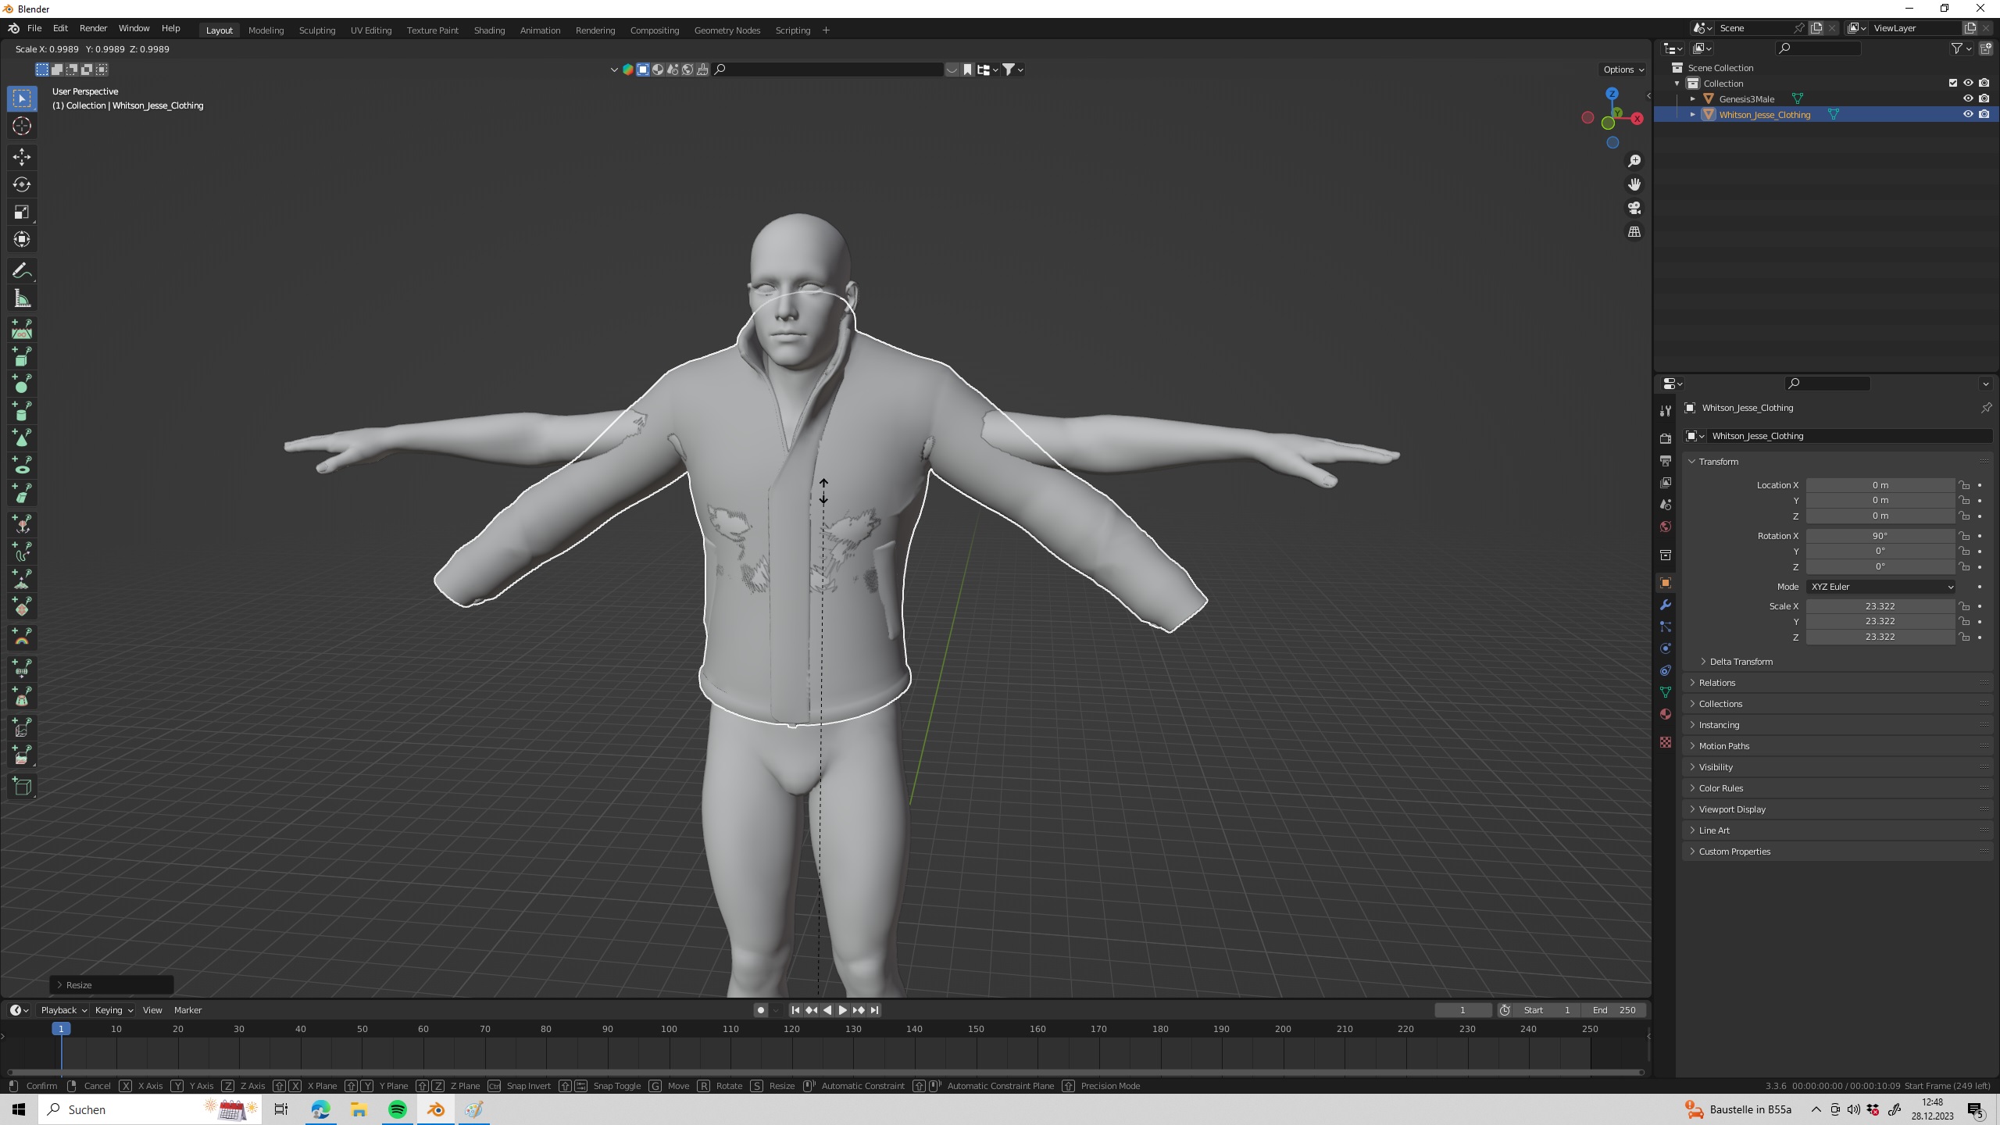The image size is (2000, 1125).
Task: Switch to the Sculpting workspace tab
Action: [x=316, y=30]
